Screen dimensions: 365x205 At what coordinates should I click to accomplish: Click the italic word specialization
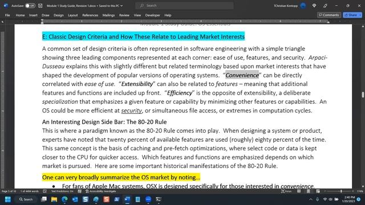tap(60, 102)
